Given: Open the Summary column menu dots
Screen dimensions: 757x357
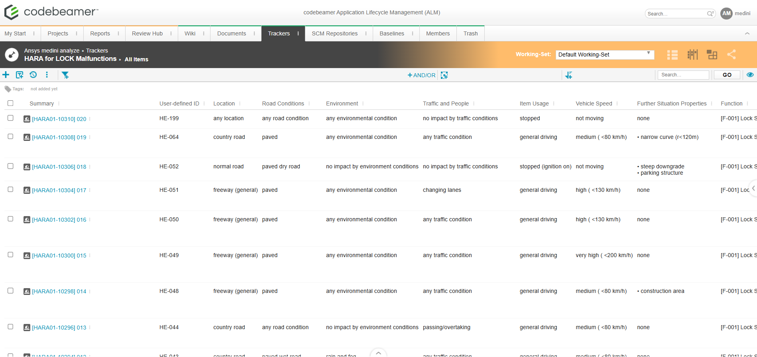Looking at the screenshot, I should [x=59, y=103].
